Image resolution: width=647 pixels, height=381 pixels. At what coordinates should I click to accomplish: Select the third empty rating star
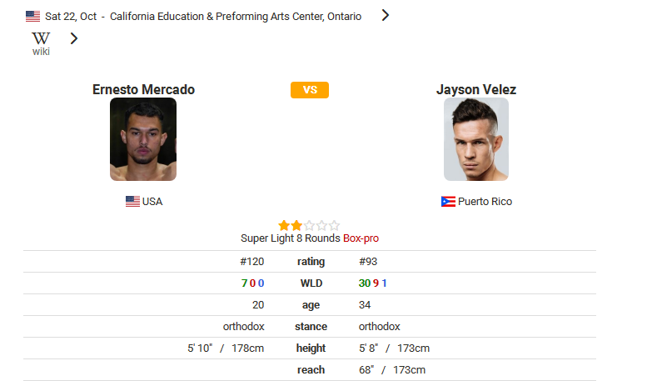(x=309, y=226)
